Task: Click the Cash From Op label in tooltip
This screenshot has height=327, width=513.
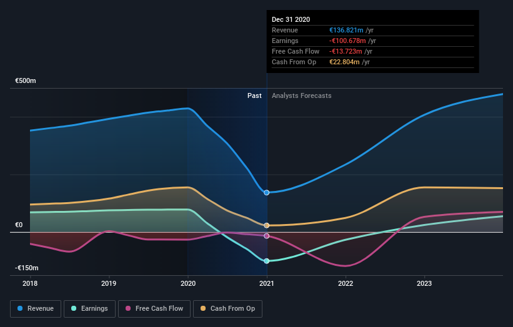Action: (x=294, y=62)
